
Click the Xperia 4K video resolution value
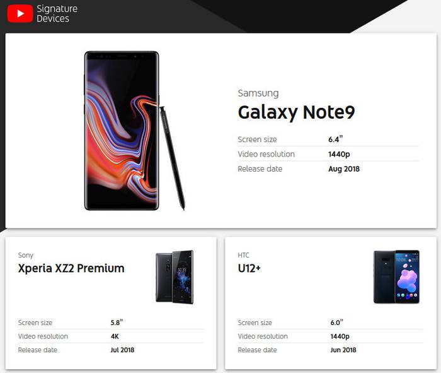[115, 336]
